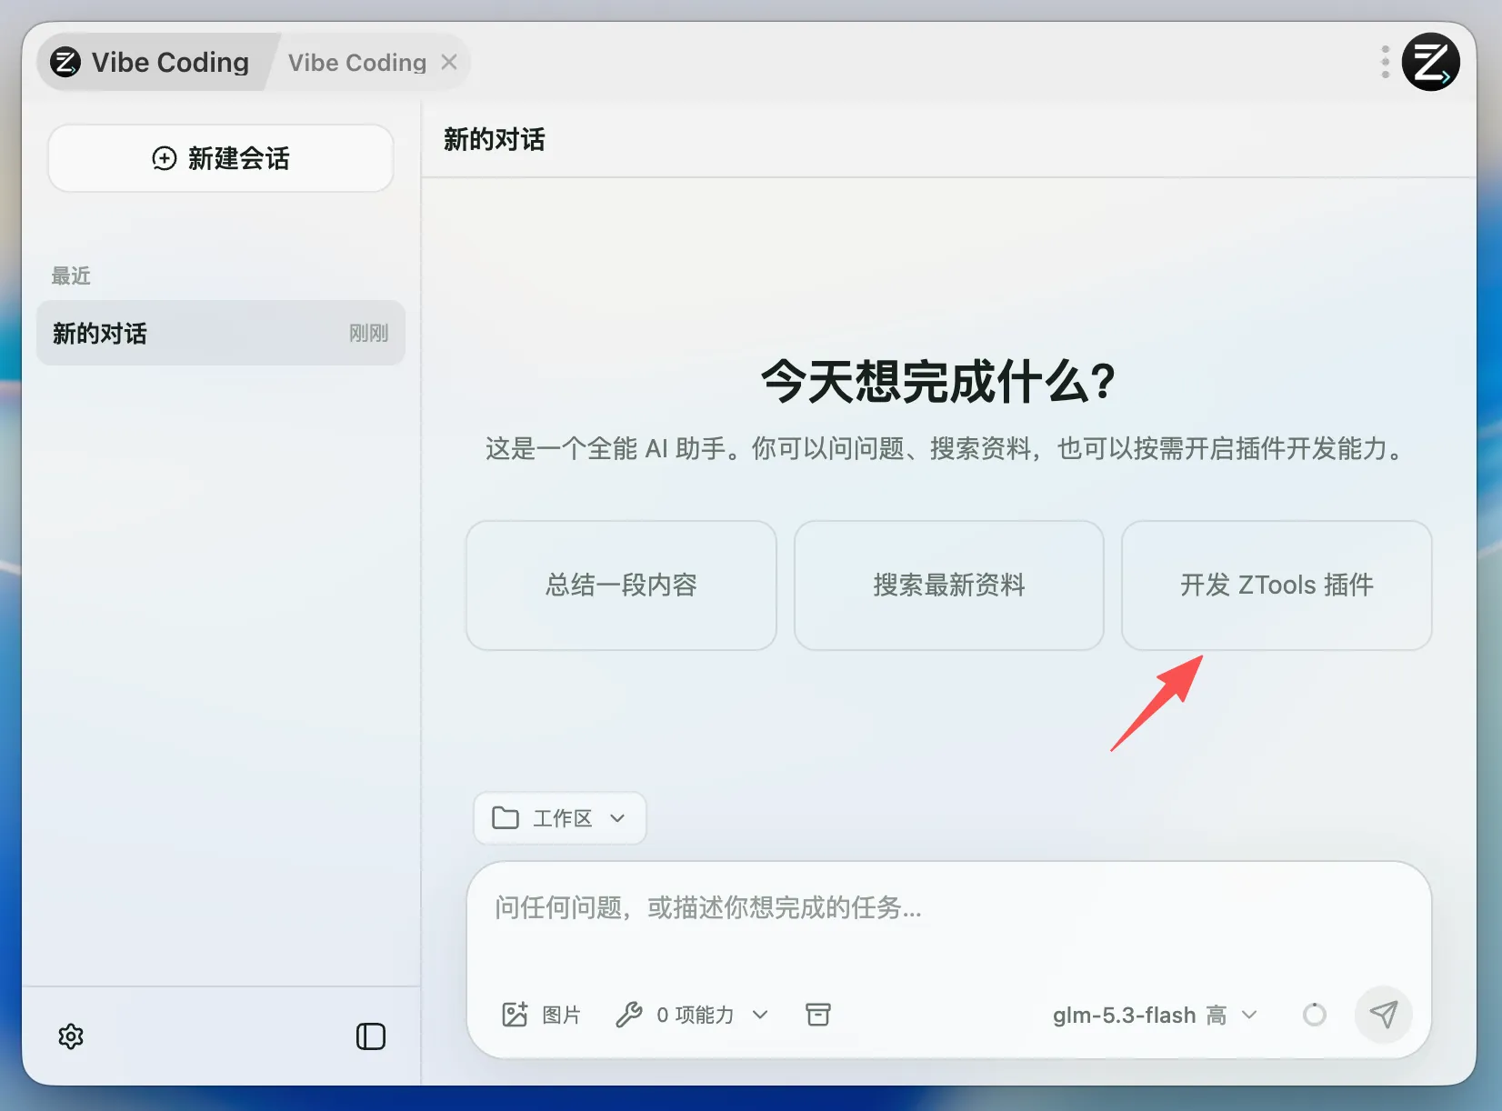Click the 最近 section label
Screen dimensions: 1502x1111
click(71, 275)
